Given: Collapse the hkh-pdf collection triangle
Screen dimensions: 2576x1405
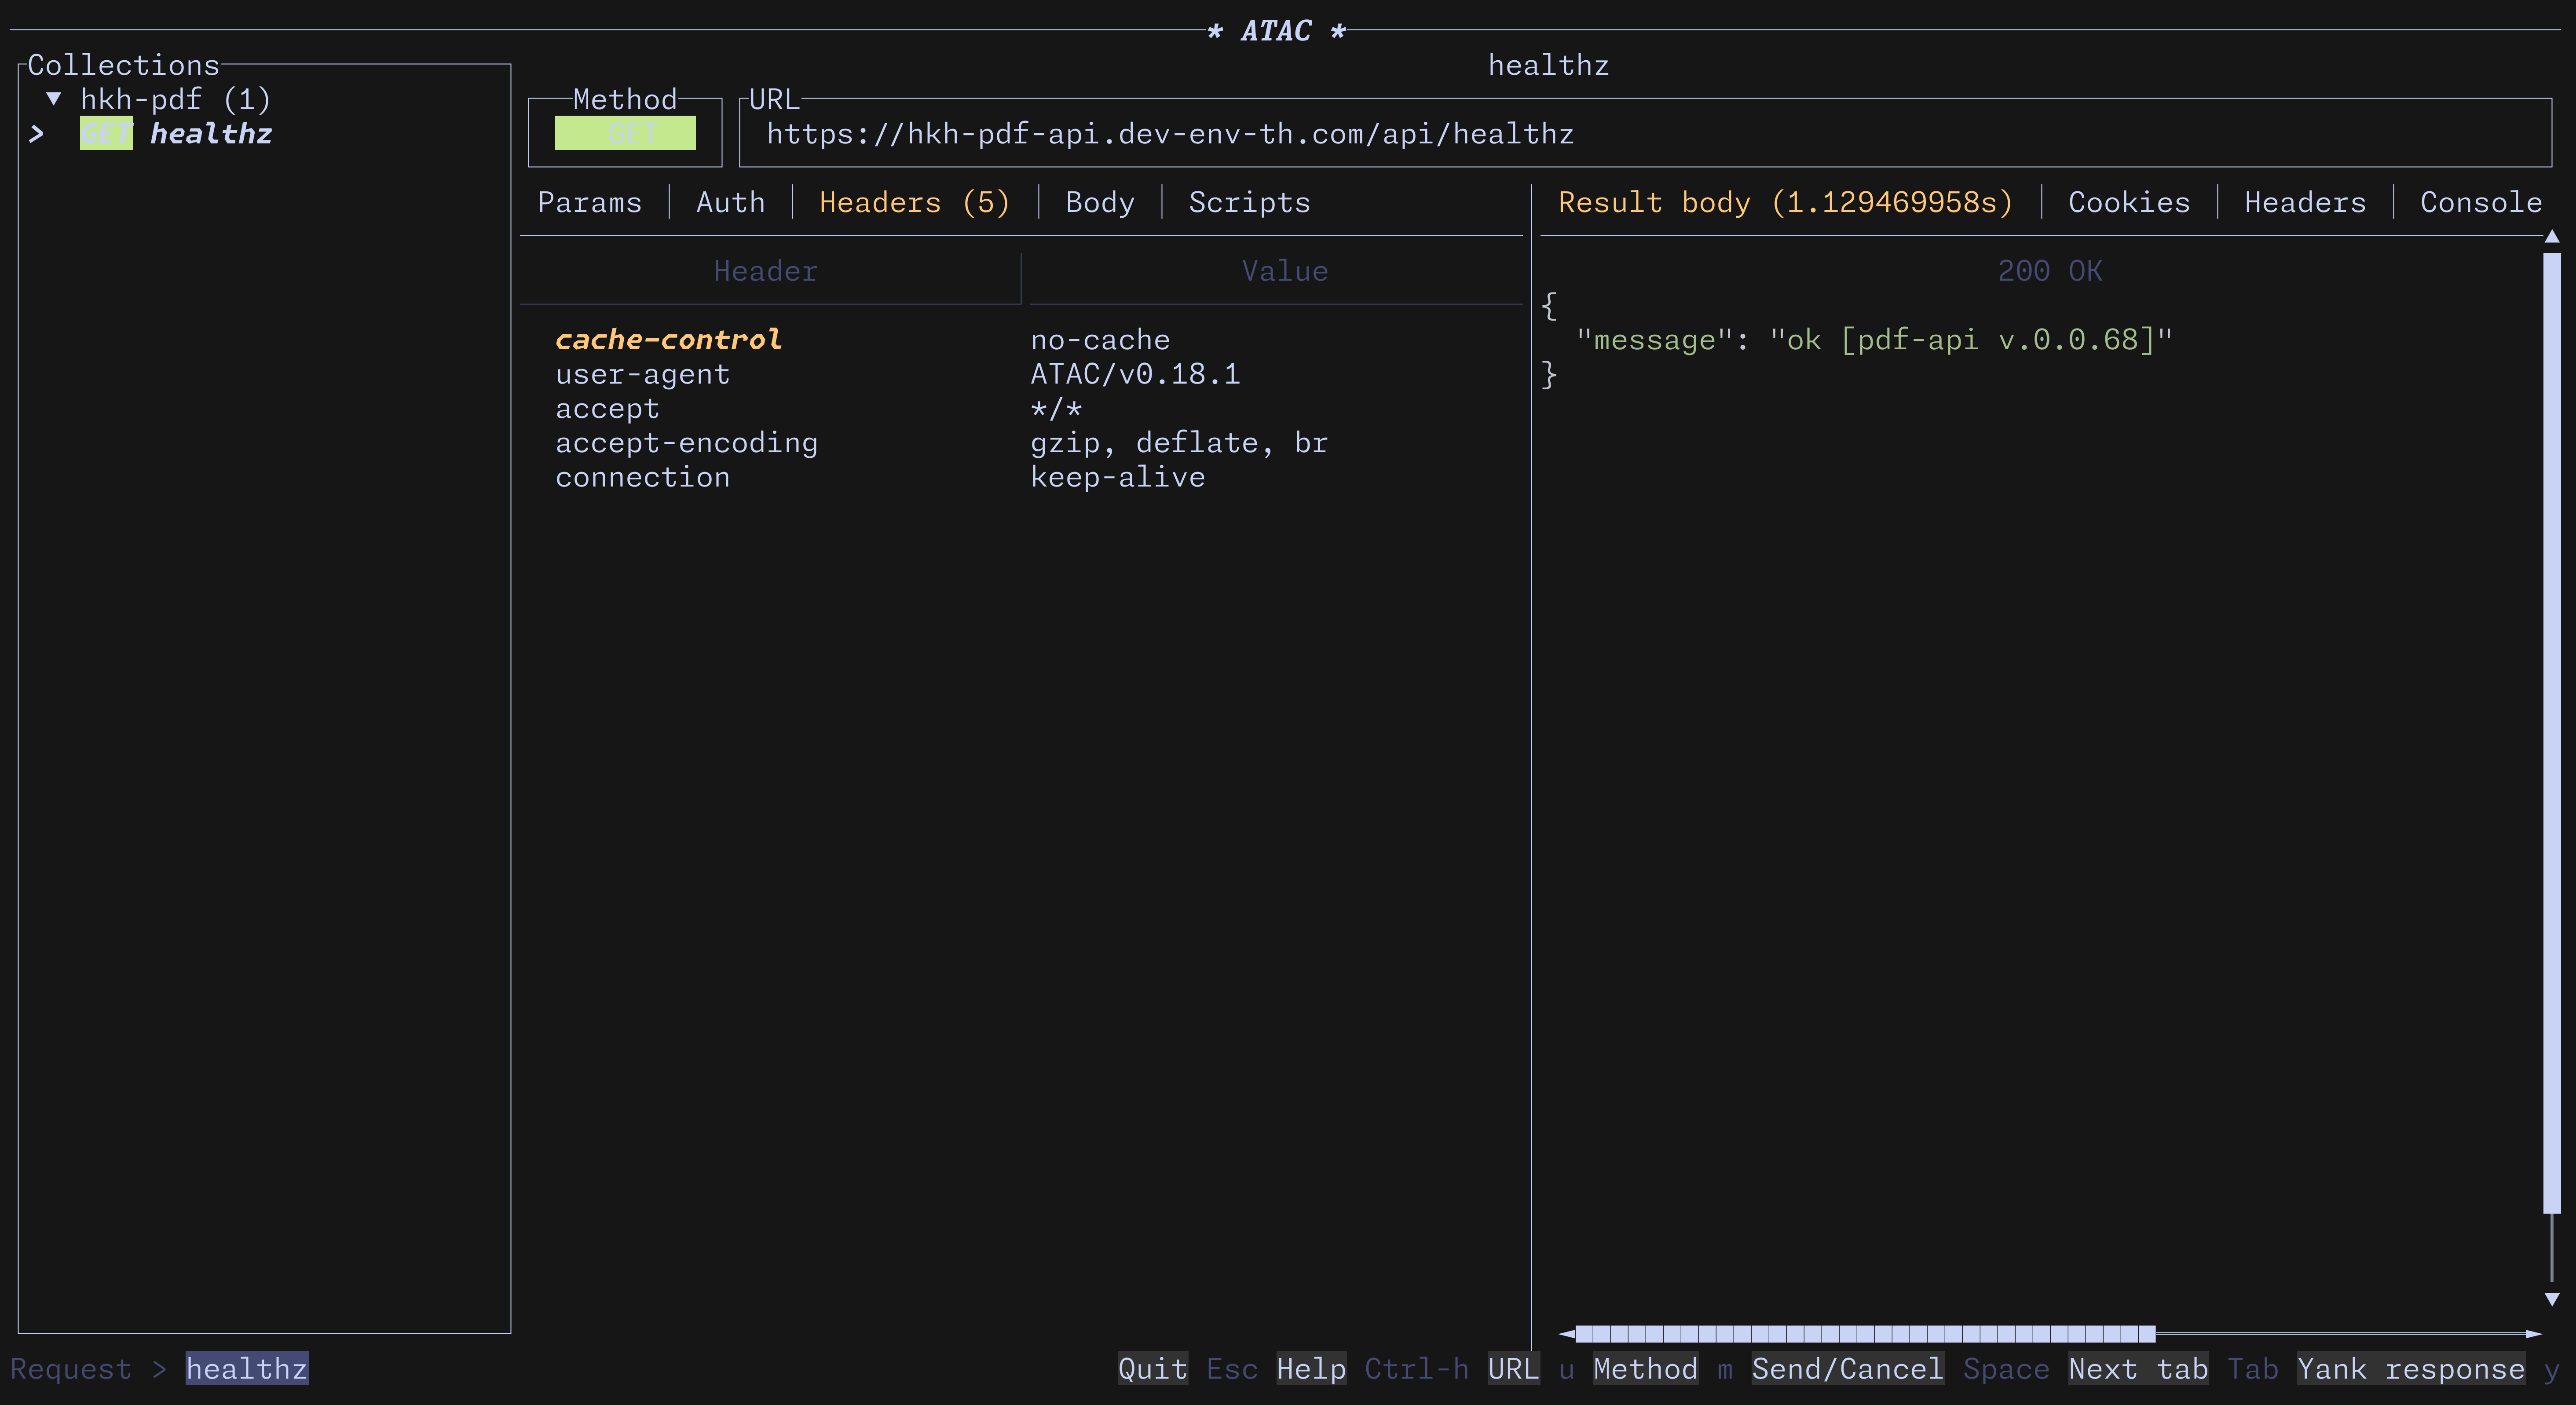Looking at the screenshot, I should coord(54,98).
